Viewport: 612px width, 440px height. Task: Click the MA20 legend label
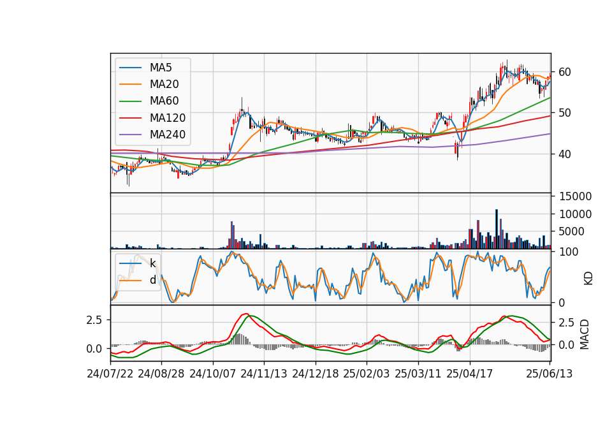[164, 84]
